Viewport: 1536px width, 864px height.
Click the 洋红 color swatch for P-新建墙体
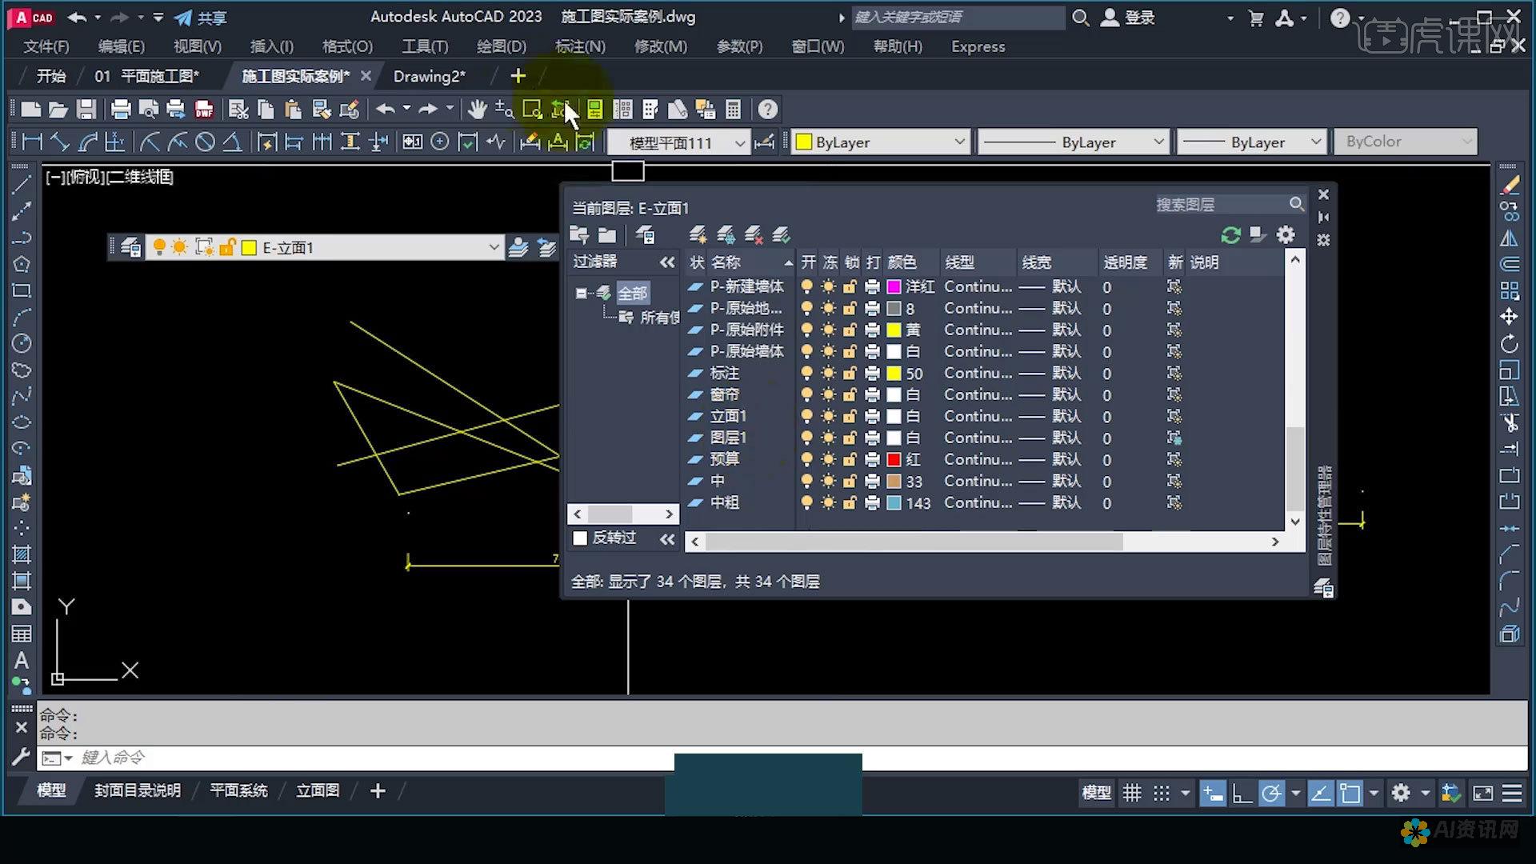click(x=894, y=287)
